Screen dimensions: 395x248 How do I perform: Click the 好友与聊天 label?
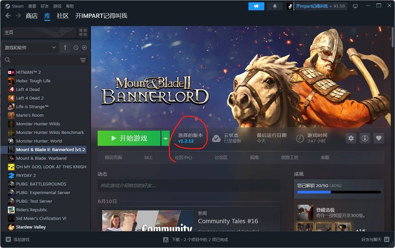(x=371, y=239)
